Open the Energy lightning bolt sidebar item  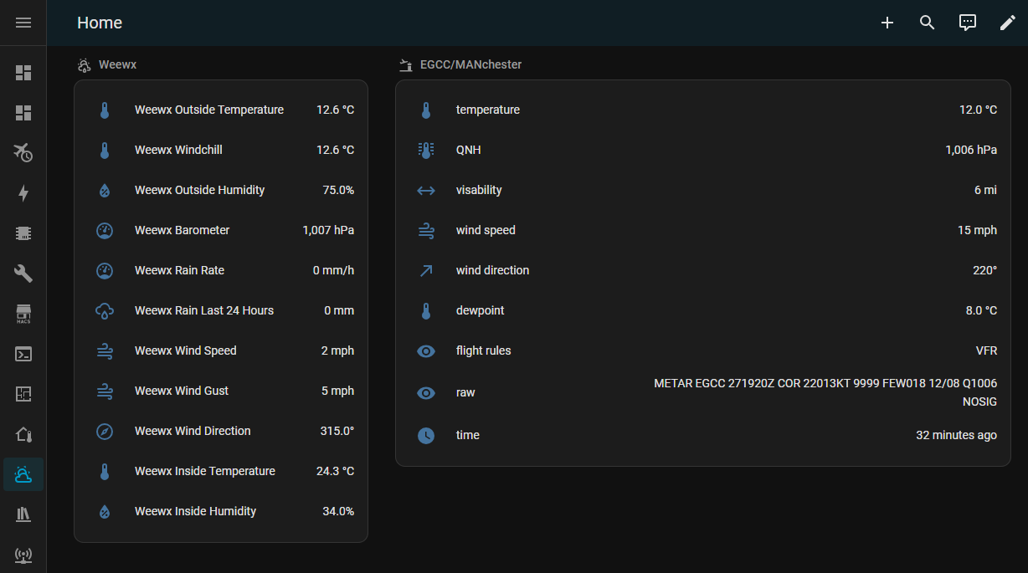[23, 193]
